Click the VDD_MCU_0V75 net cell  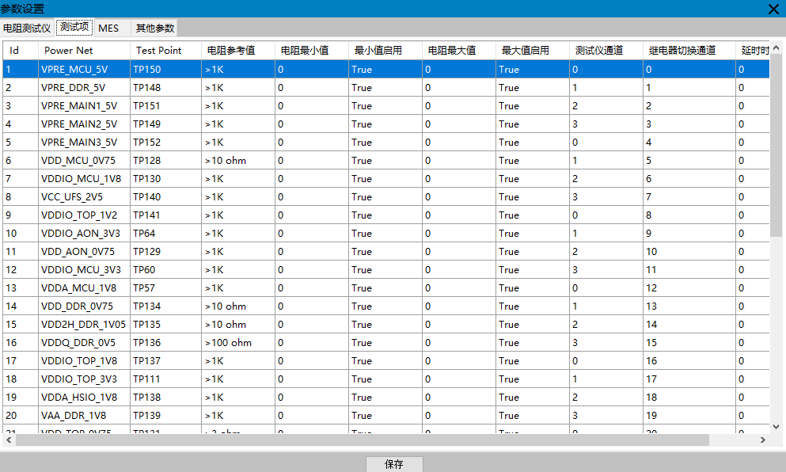[84, 161]
